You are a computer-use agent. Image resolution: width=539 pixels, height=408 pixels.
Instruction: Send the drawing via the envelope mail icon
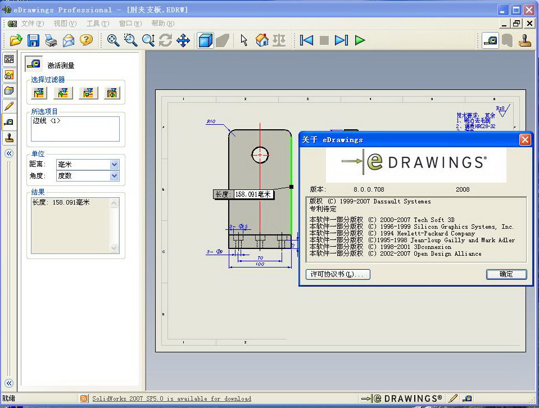(69, 40)
